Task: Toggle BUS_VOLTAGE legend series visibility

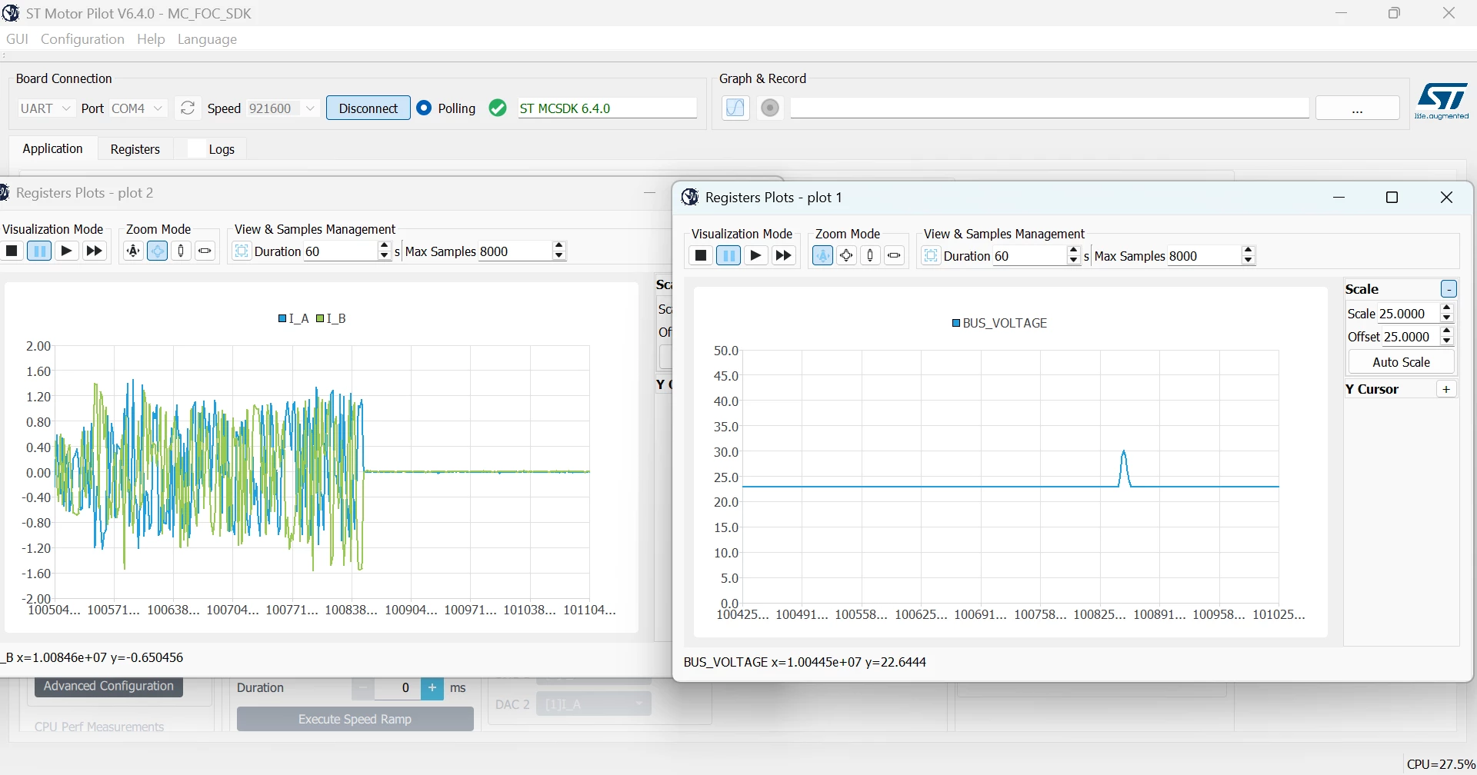Action: click(999, 324)
